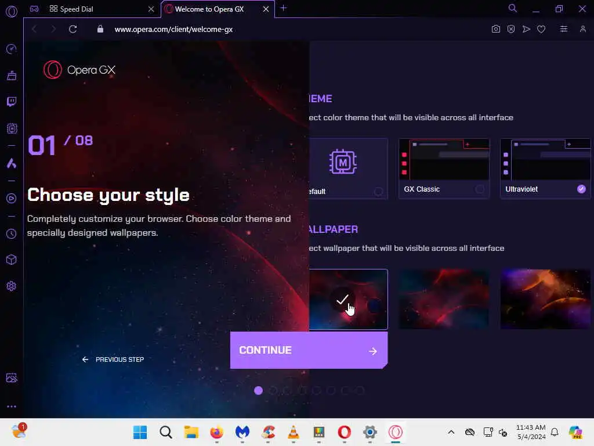Open a new tab with plus button

point(283,8)
